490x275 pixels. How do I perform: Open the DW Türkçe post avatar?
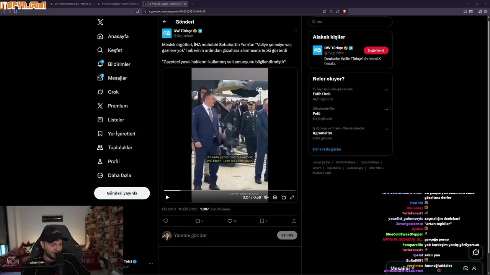pos(167,33)
